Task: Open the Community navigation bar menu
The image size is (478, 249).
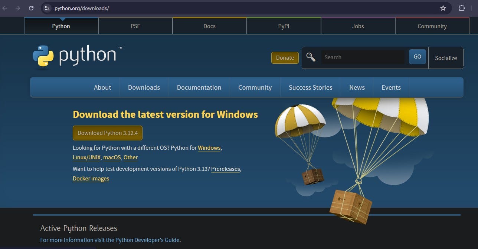Action: point(255,87)
